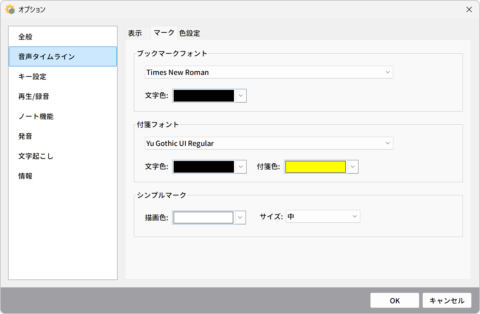
Task: Open ノート機能 settings
Action: click(x=63, y=116)
